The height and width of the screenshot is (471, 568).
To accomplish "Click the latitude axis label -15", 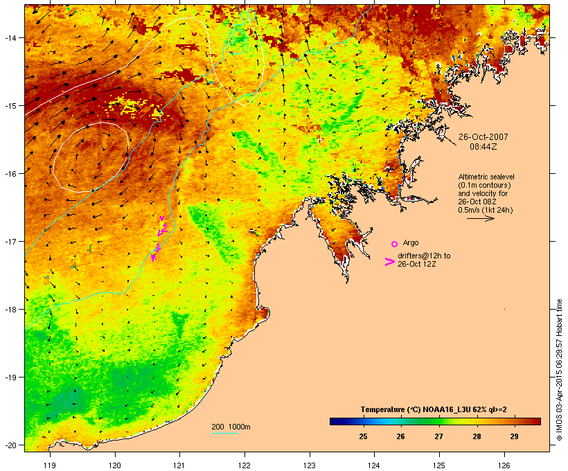I will click(10, 106).
